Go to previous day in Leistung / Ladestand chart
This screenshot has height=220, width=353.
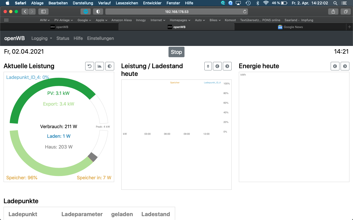(217, 66)
